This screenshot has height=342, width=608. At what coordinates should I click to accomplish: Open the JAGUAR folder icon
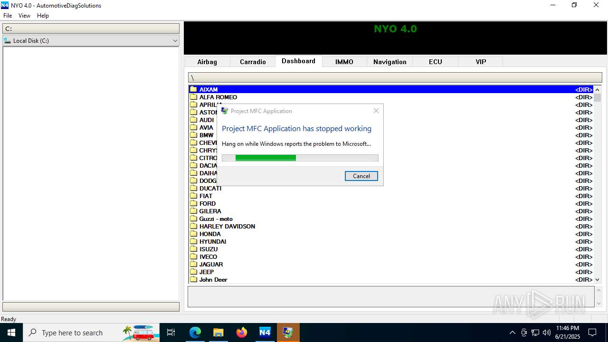(193, 264)
